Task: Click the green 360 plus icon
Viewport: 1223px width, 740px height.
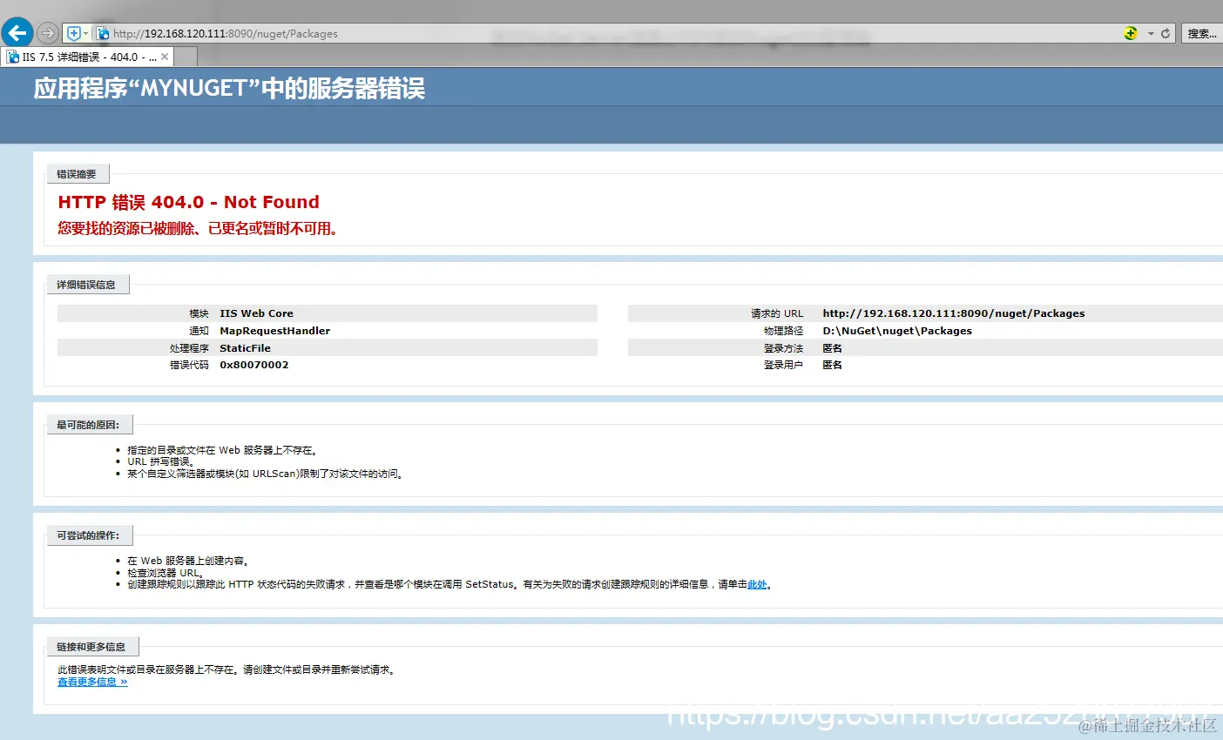Action: [1131, 33]
